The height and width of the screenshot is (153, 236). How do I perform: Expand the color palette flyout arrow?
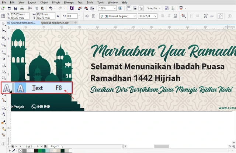click(x=10, y=150)
